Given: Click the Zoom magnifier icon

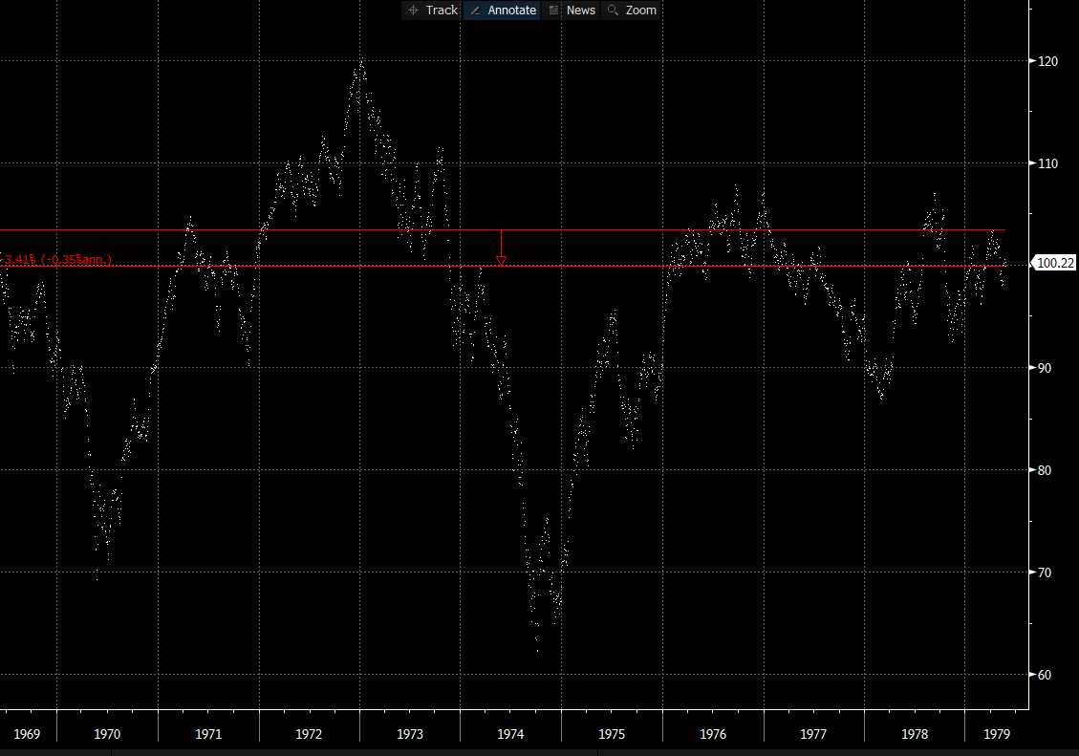Looking at the screenshot, I should point(613,11).
